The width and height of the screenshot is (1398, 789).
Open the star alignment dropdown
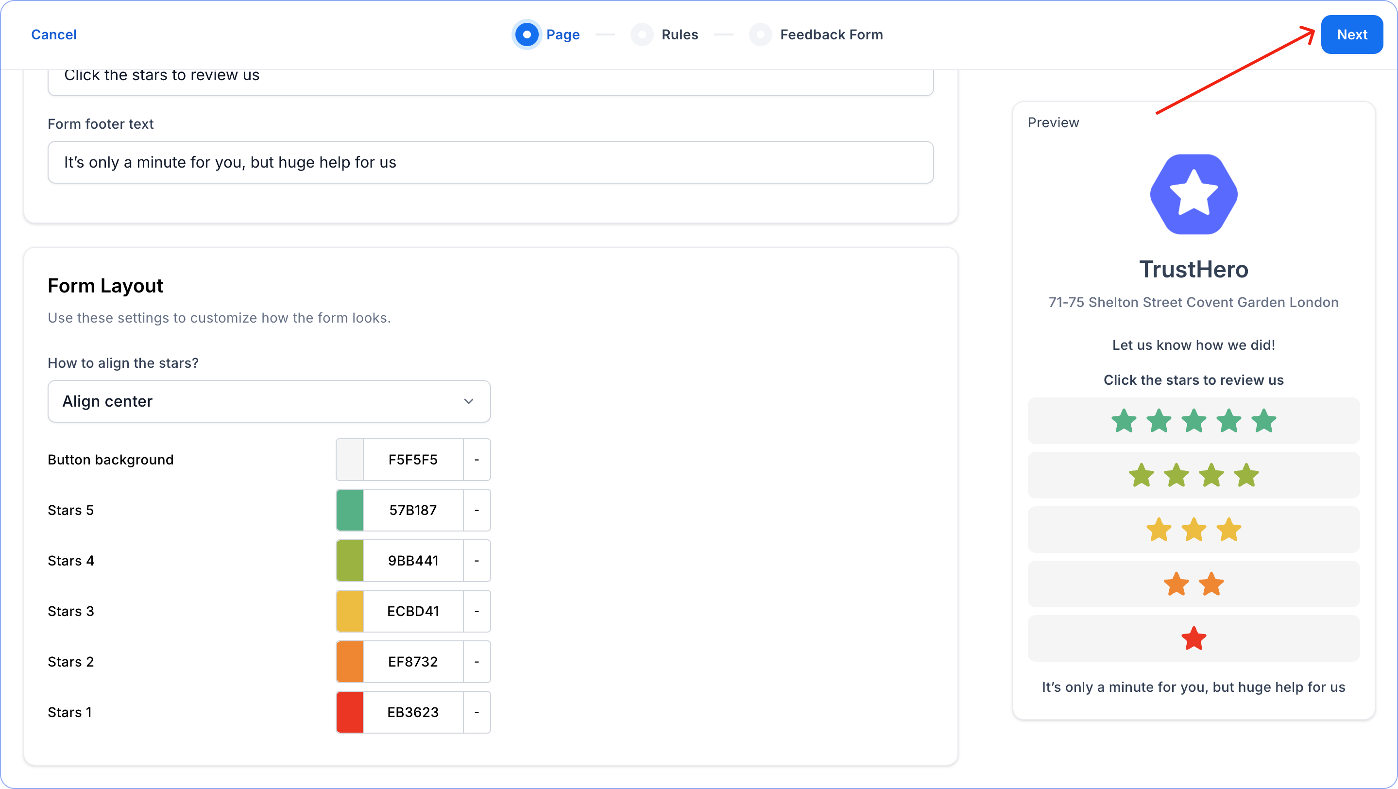(x=269, y=401)
